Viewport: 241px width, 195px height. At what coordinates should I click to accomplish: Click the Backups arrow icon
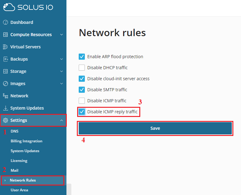pyautogui.click(x=6, y=59)
